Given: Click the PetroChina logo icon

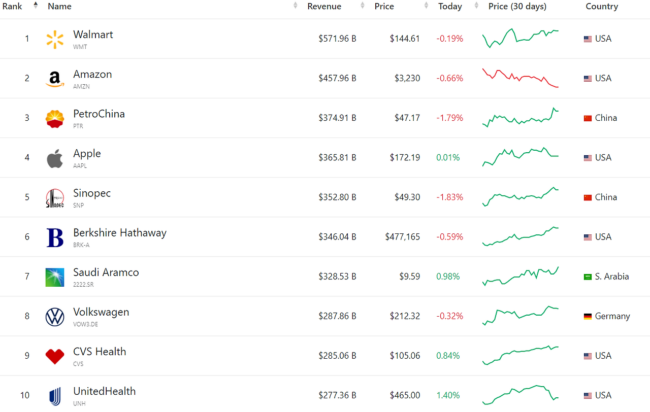Looking at the screenshot, I should [55, 118].
